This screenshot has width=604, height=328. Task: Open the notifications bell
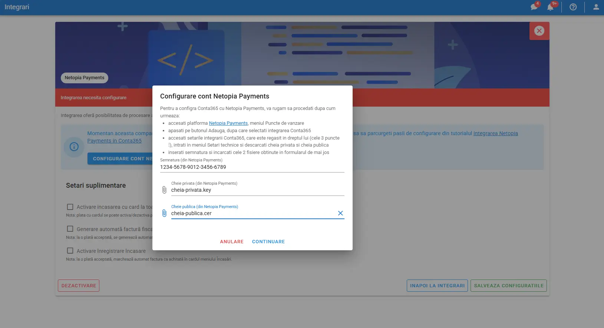point(551,7)
